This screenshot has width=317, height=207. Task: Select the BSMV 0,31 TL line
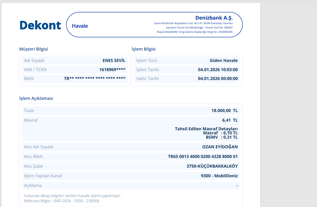pyautogui.click(x=222, y=137)
